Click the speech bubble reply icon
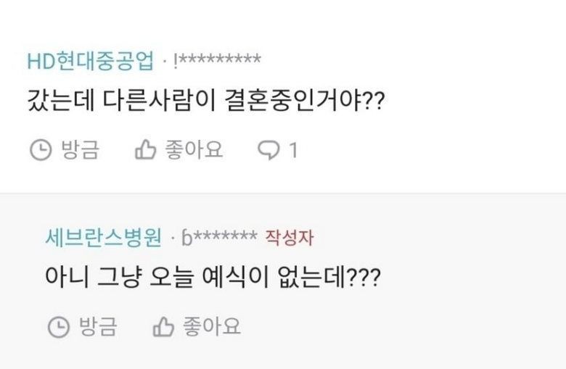Viewport: 566px width, 369px height. 269,150
